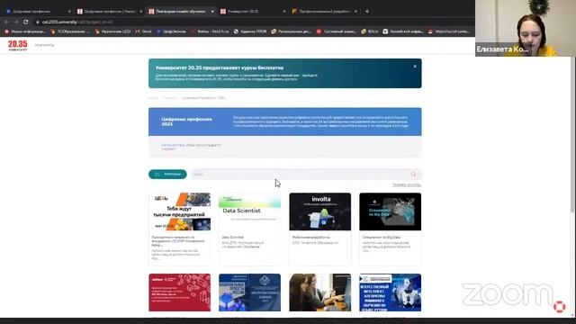Image resolution: width=576 pixels, height=324 pixels.
Task: Open the involta mobile development course card
Action: click(320, 229)
